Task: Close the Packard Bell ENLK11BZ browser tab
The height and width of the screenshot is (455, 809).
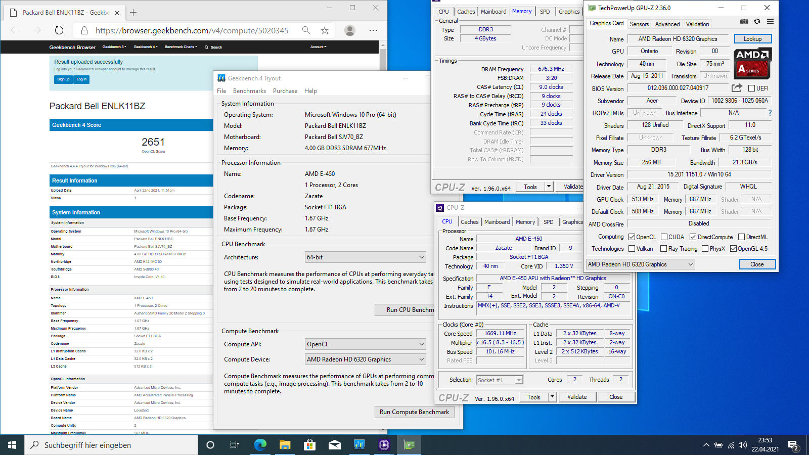Action: (117, 13)
